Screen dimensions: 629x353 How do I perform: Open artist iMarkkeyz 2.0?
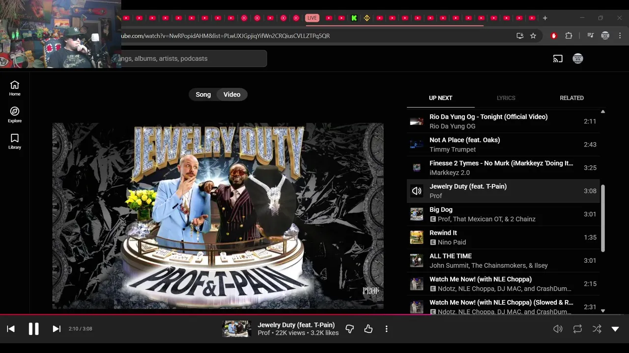[x=450, y=173]
